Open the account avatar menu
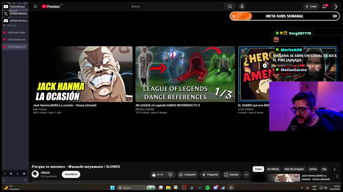343x192 pixels. pyautogui.click(x=334, y=6)
